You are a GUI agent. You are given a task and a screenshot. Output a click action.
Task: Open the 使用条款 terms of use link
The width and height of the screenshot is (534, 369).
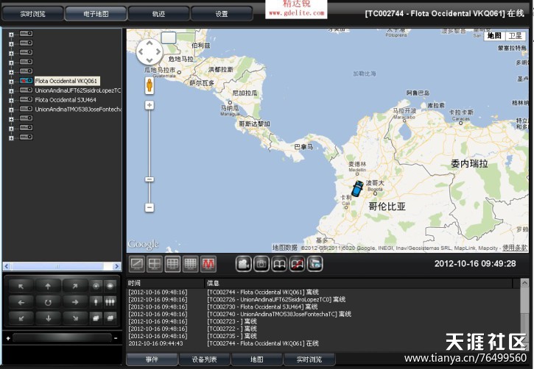coord(515,248)
